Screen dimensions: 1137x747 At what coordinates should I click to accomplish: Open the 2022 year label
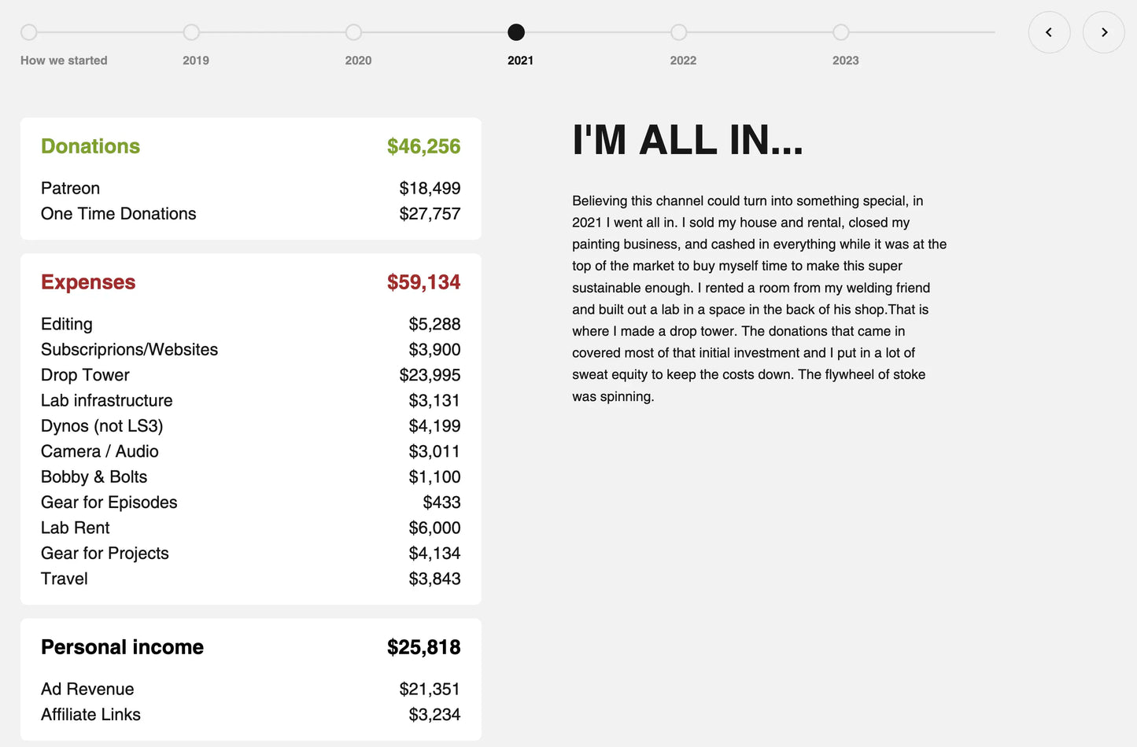pos(683,61)
